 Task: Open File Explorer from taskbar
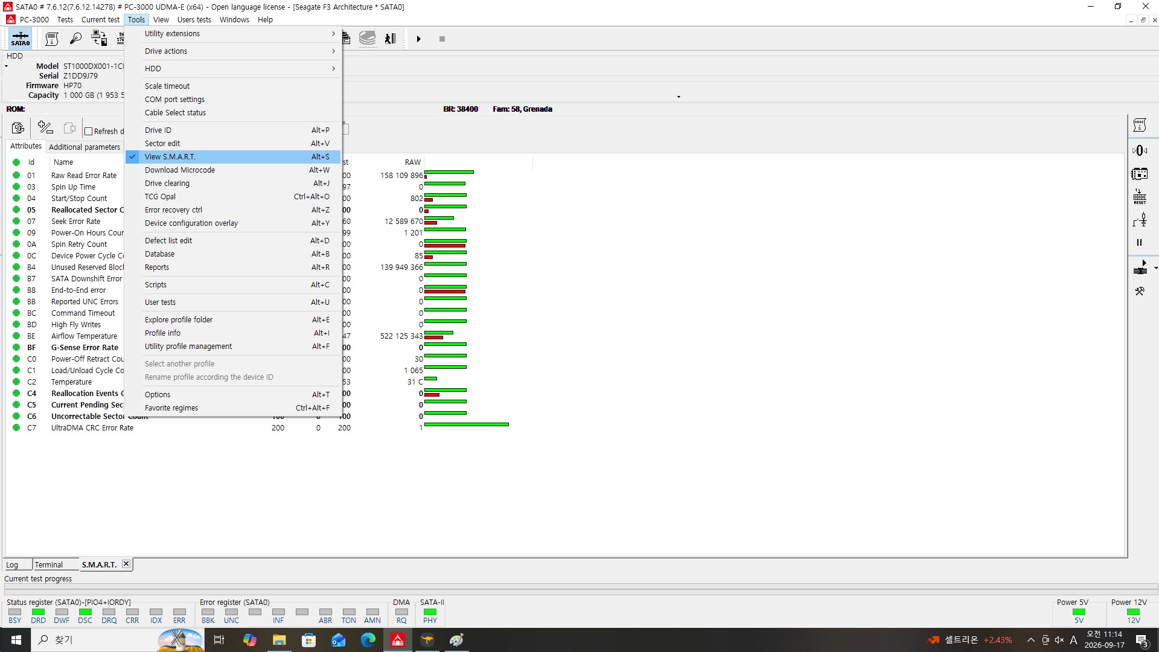(279, 640)
